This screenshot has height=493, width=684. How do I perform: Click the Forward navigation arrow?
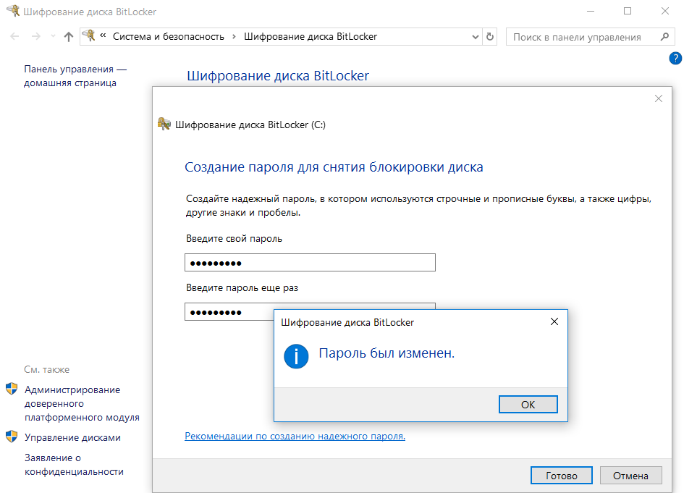[x=35, y=37]
